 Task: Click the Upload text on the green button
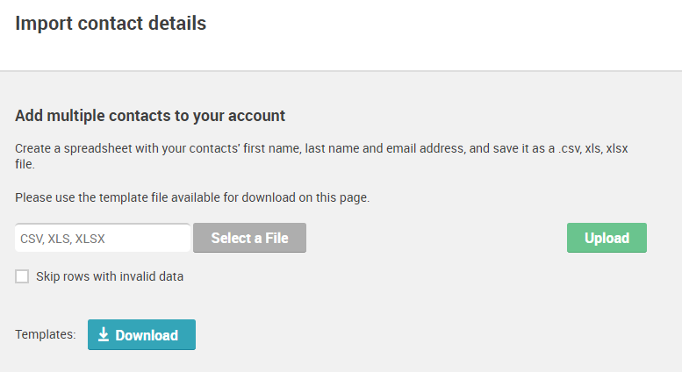pos(607,238)
